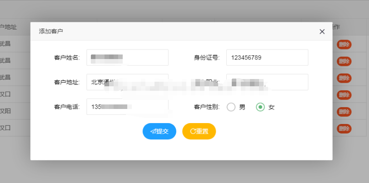This screenshot has width=369, height=183.
Task: Select the 女 gender radio button
Action: 260,107
